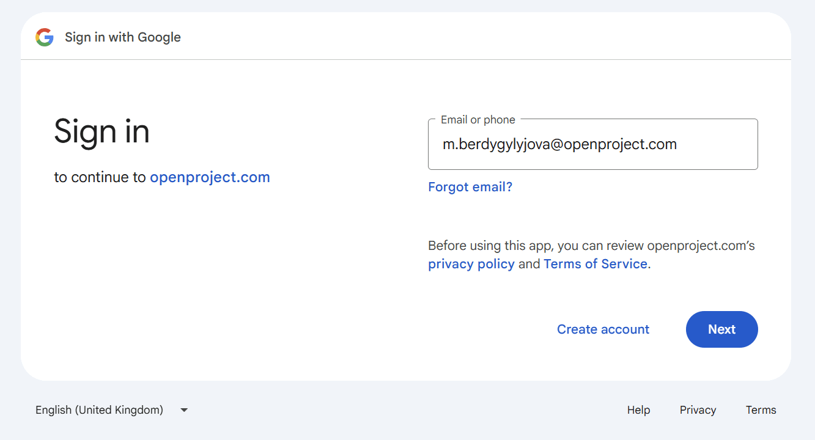Viewport: 815px width, 440px height.
Task: Open openproject.com's privacy policy
Action: [x=471, y=263]
